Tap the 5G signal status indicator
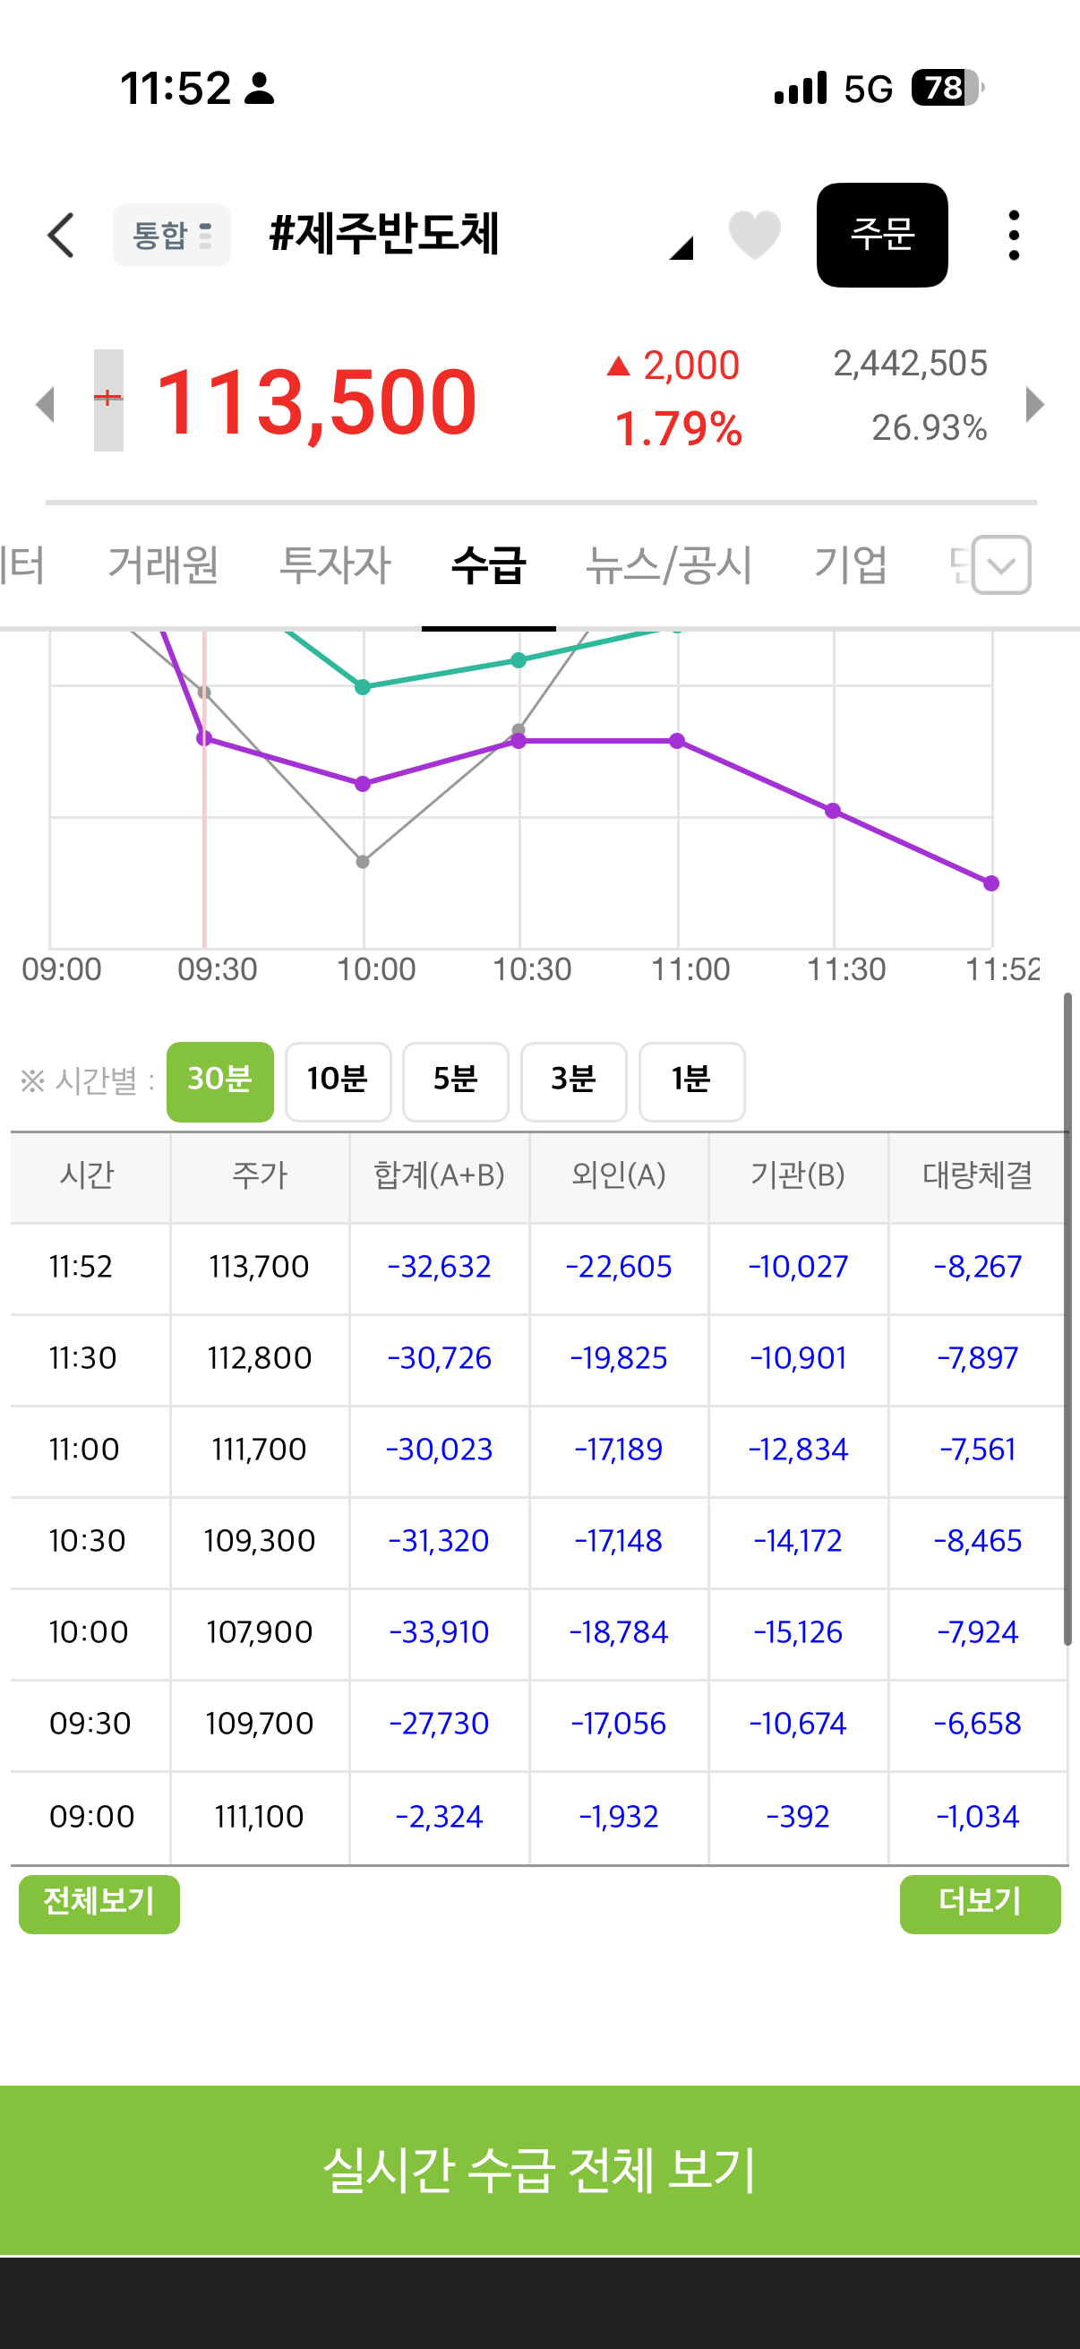 868,89
